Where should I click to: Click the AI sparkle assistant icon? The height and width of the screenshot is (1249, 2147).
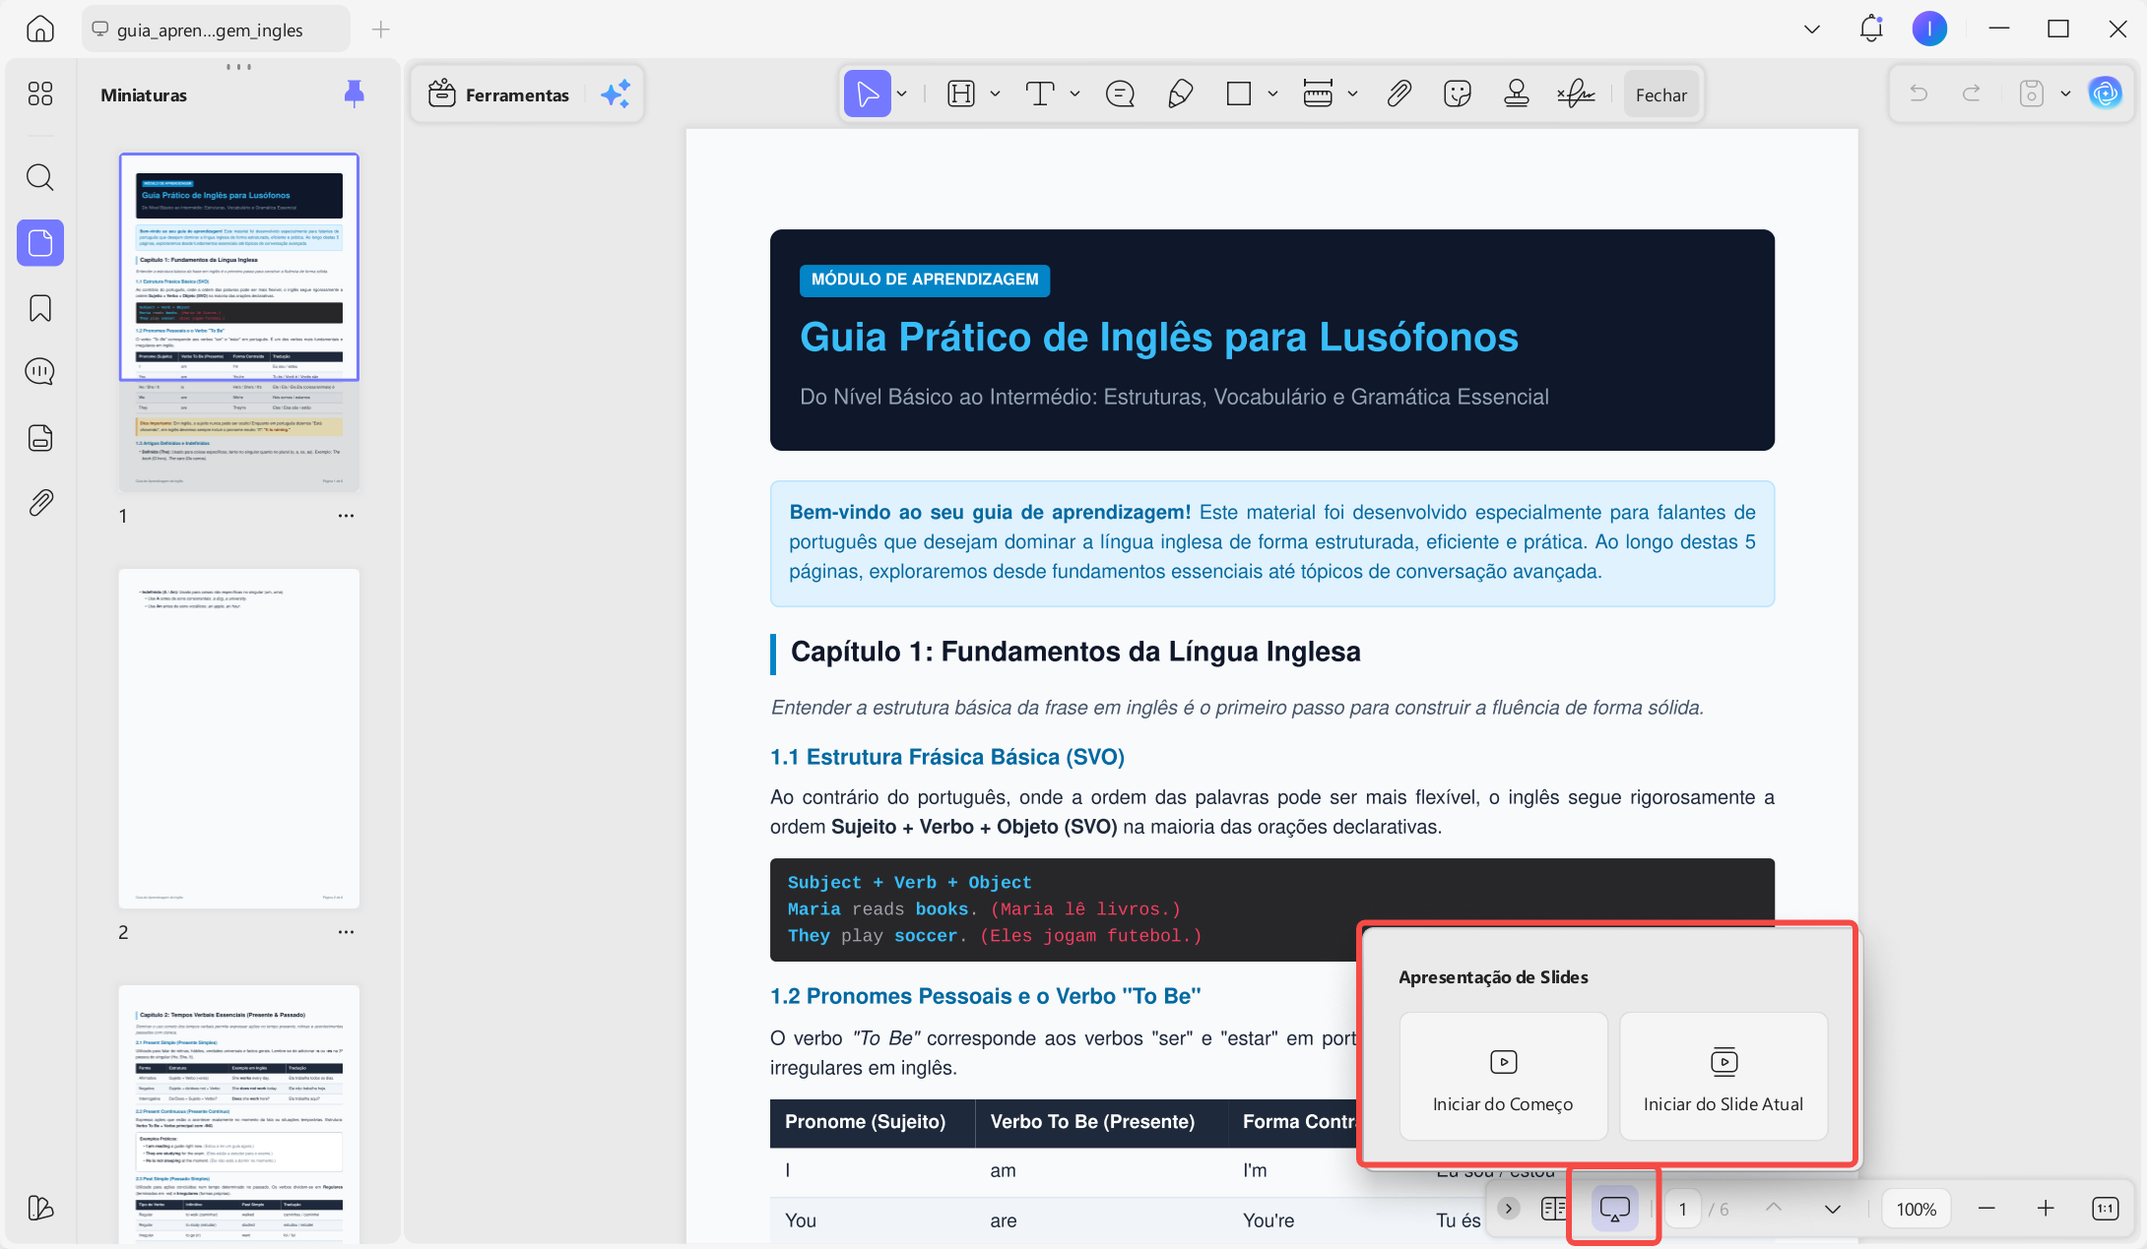point(616,94)
